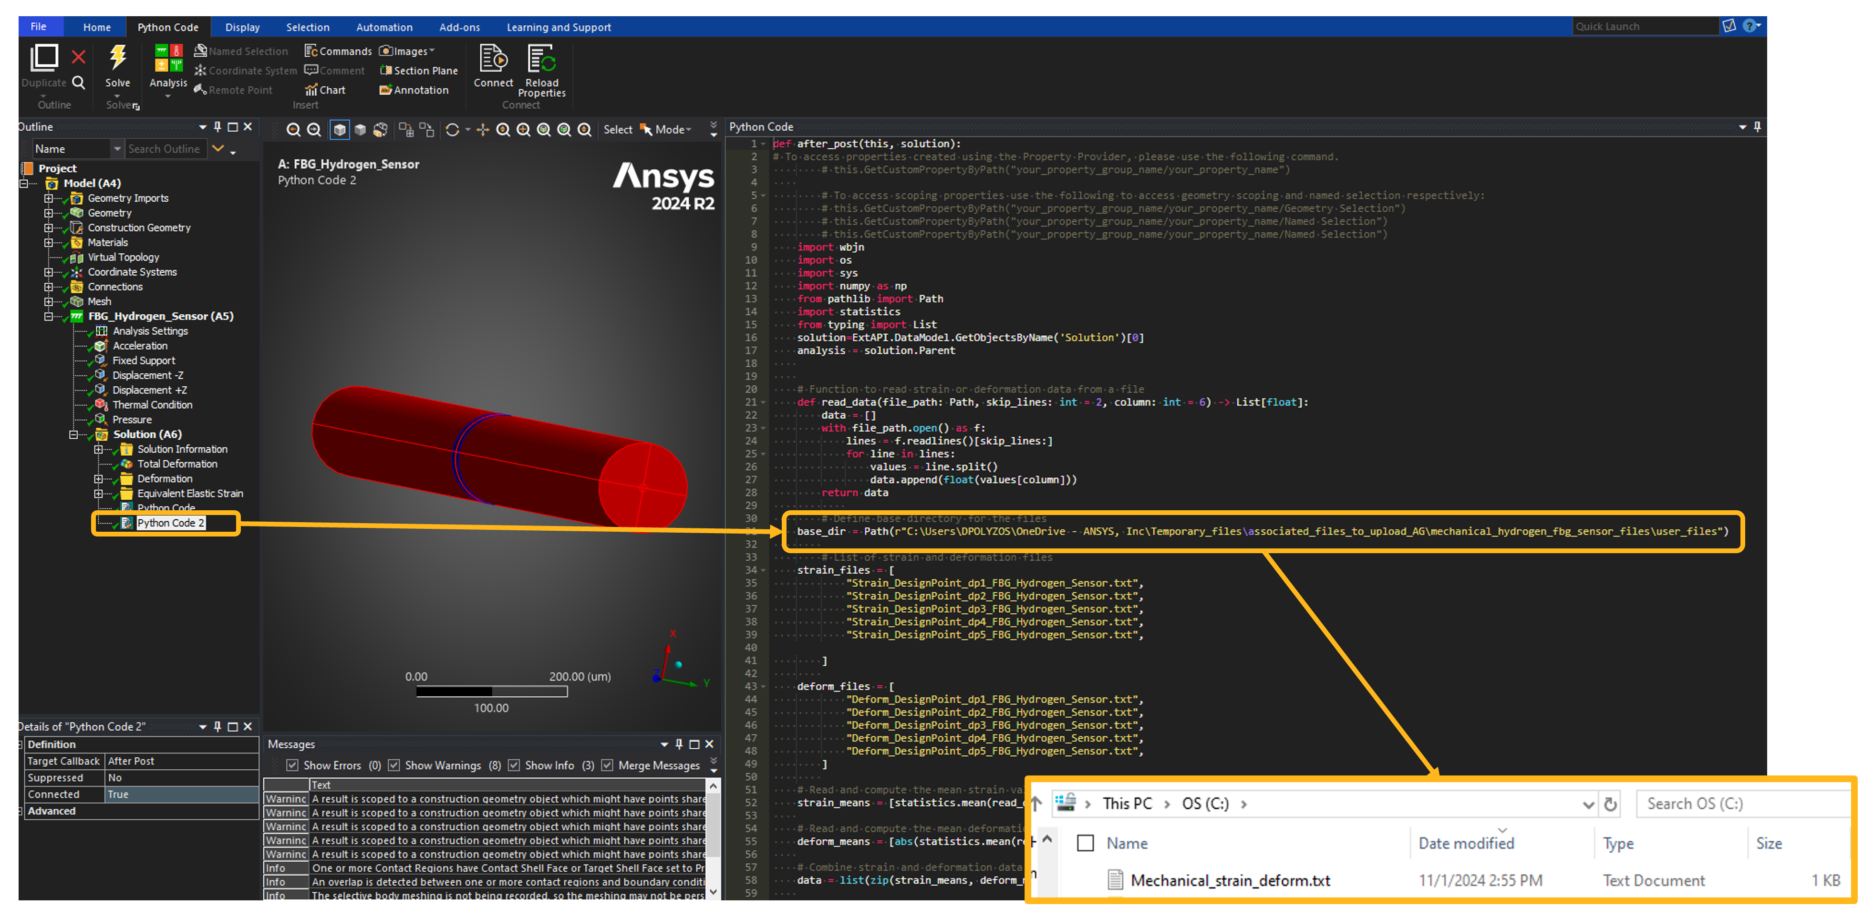Open the Name filter dropdown in Outline
The width and height of the screenshot is (1874, 918).
(117, 149)
